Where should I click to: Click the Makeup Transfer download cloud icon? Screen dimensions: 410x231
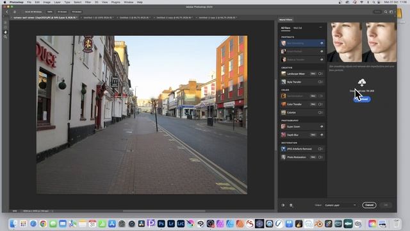click(322, 60)
